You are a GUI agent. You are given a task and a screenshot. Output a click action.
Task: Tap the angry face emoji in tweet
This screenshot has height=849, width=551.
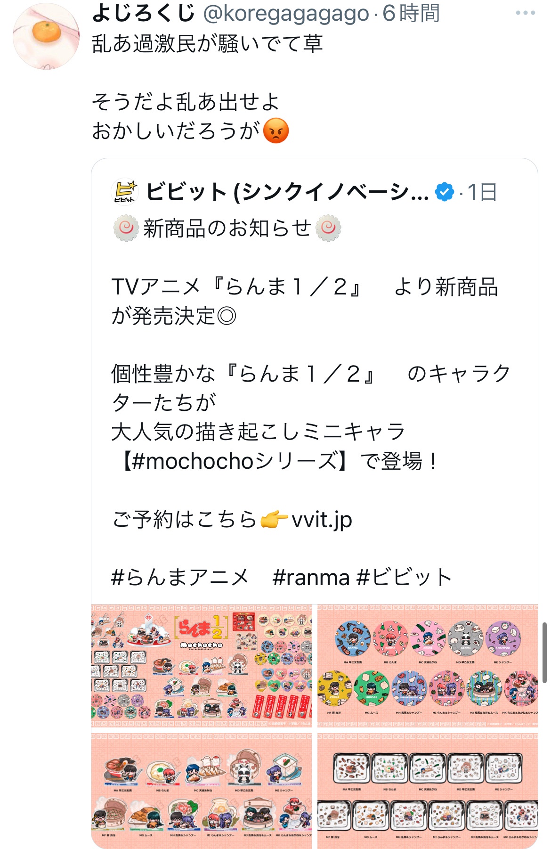click(x=275, y=131)
